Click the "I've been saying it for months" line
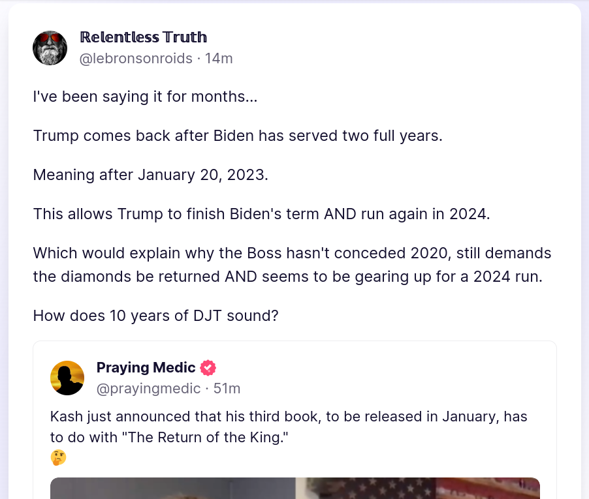589x499 pixels. 145,97
